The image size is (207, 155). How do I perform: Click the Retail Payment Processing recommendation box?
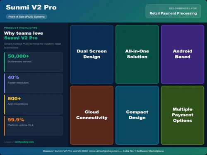(173, 11)
